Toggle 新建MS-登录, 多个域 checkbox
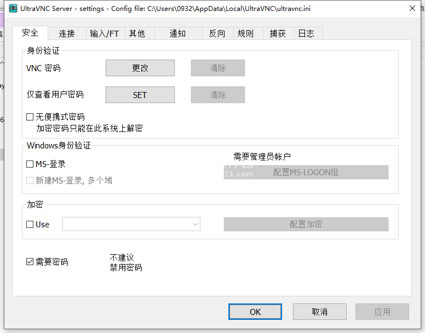This screenshot has width=425, height=333. 30,180
